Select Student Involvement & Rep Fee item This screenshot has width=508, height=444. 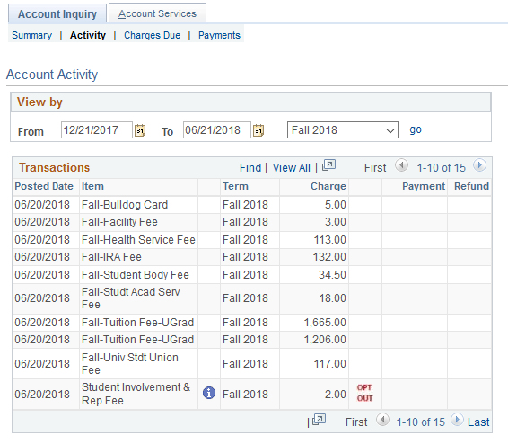[x=136, y=394]
